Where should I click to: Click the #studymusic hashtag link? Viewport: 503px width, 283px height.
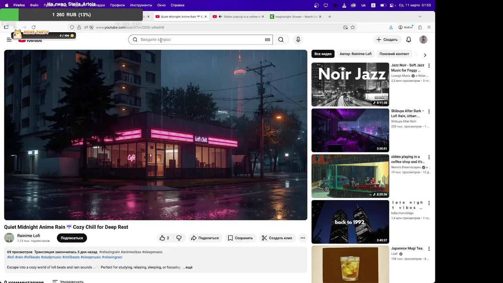pyautogui.click(x=51, y=257)
